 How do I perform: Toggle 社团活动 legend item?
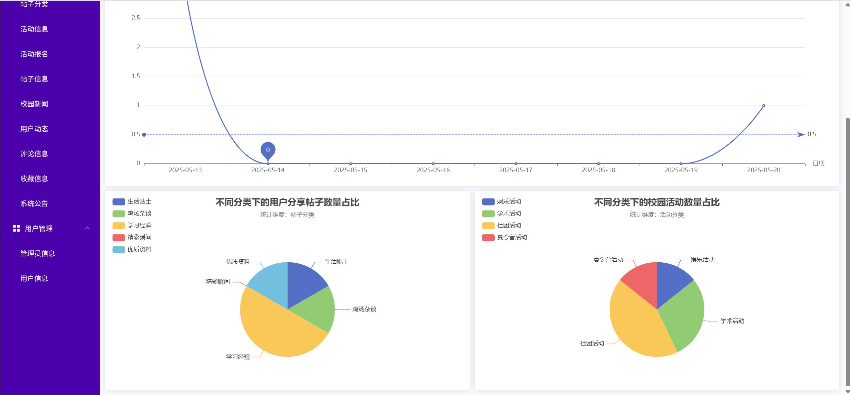pyautogui.click(x=509, y=225)
